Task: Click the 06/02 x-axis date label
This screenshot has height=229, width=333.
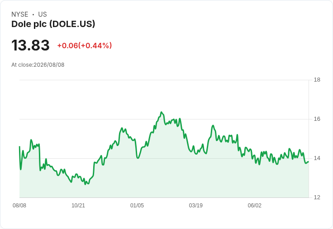Action: click(255, 206)
